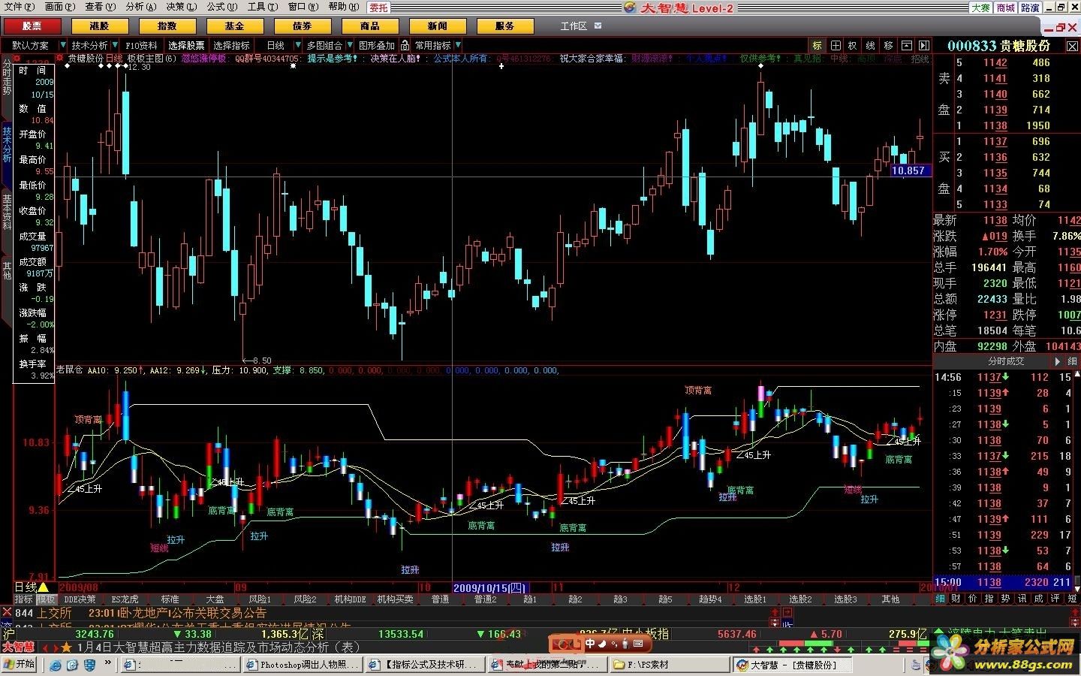This screenshot has height=676, width=1081.
Task: Open the 开始 Start menu
Action: tap(20, 664)
